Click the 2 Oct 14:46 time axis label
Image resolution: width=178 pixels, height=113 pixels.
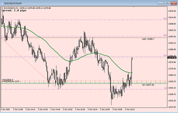pos(55,110)
